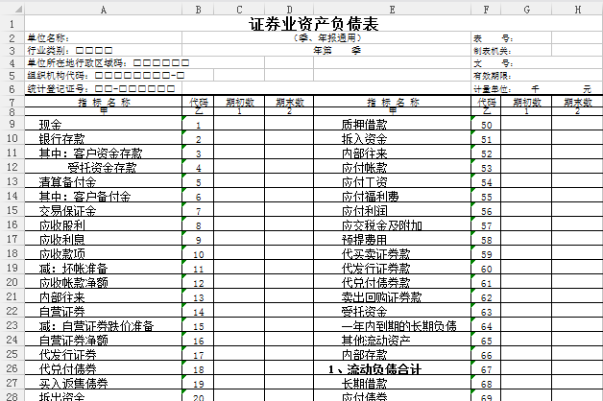
Task: Select the 长期借款 cell
Action: [x=365, y=382]
